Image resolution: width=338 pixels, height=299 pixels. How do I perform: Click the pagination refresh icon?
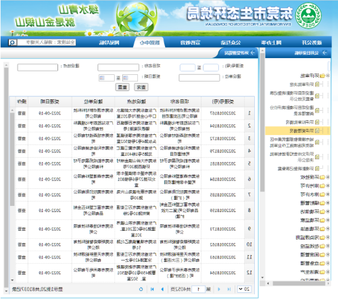[141, 290]
